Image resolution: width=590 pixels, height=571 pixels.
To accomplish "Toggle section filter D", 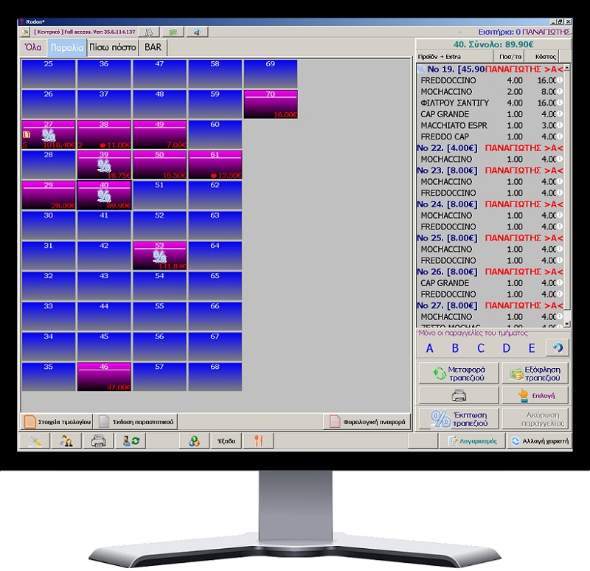I will pyautogui.click(x=506, y=348).
